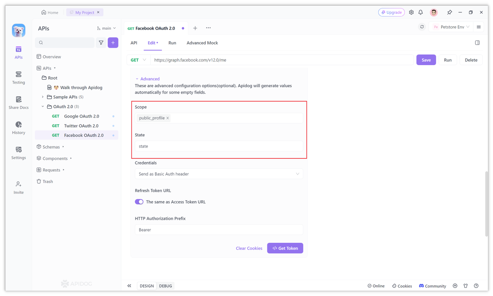
Task: Remove the public_profile scope tag
Action: [x=168, y=118]
